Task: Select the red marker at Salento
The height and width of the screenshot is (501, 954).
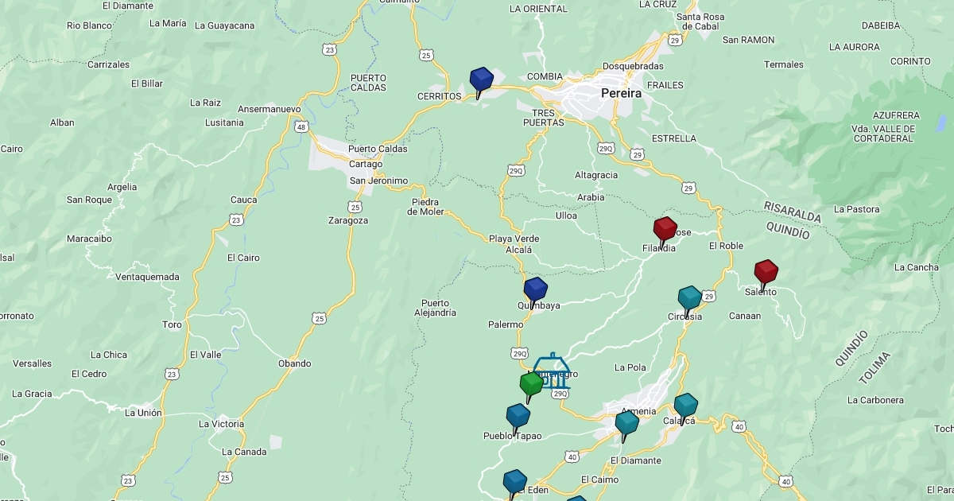Action: (766, 274)
